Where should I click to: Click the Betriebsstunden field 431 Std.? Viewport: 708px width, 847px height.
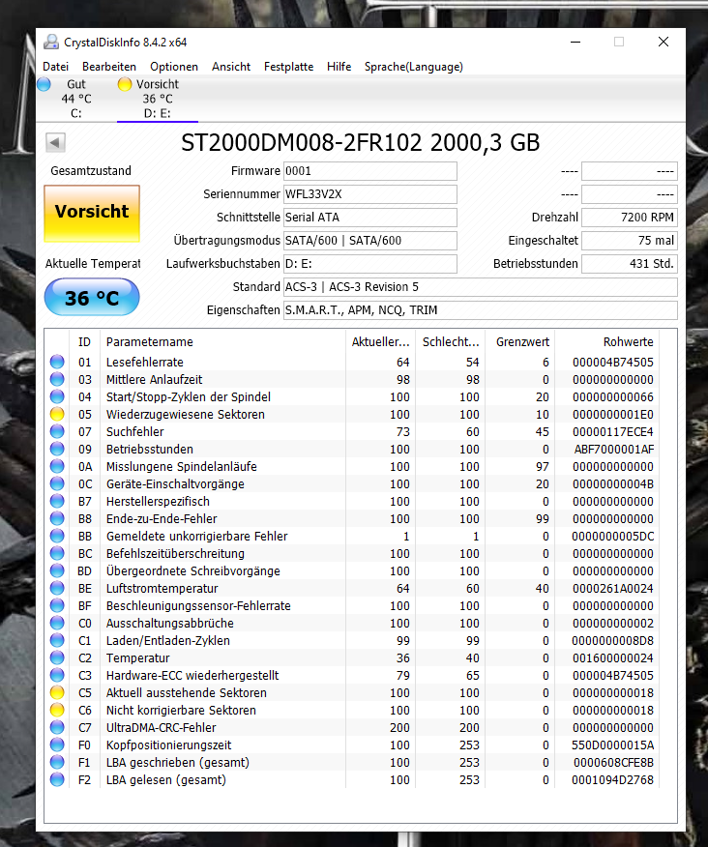pos(630,264)
